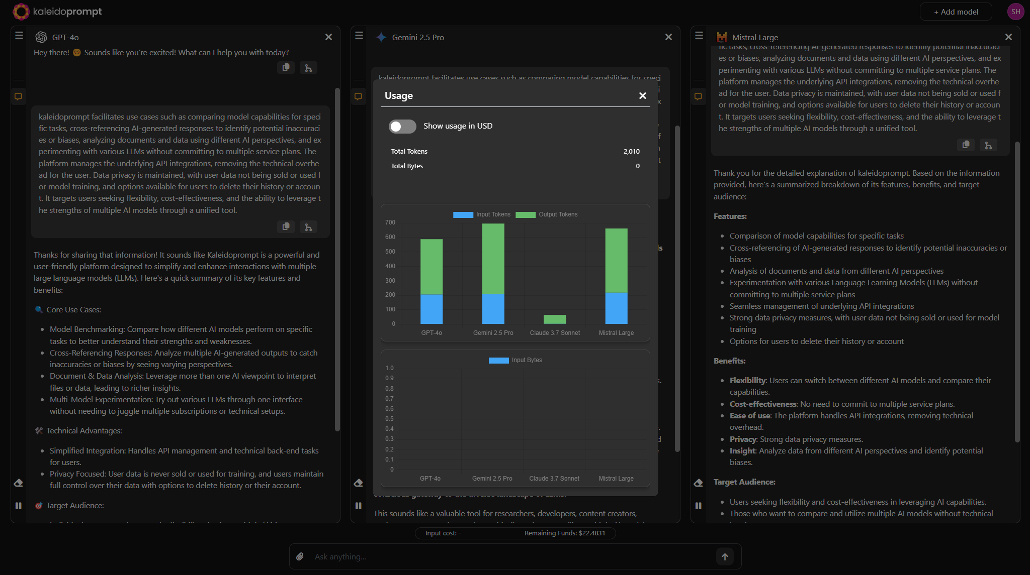Click the eraser icon in GPT-4o panel
1030x575 pixels.
pyautogui.click(x=19, y=483)
